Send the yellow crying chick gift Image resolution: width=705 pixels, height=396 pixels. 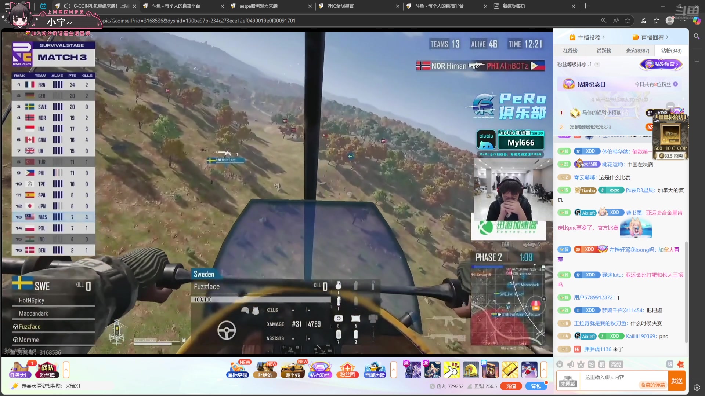[471, 370]
